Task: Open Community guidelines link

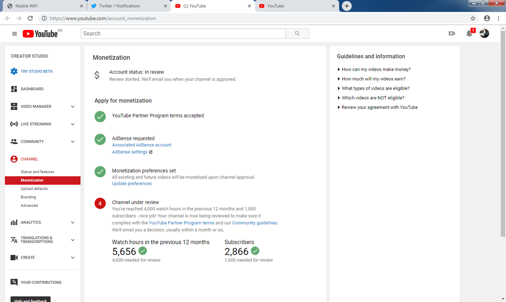Action: coord(255,223)
